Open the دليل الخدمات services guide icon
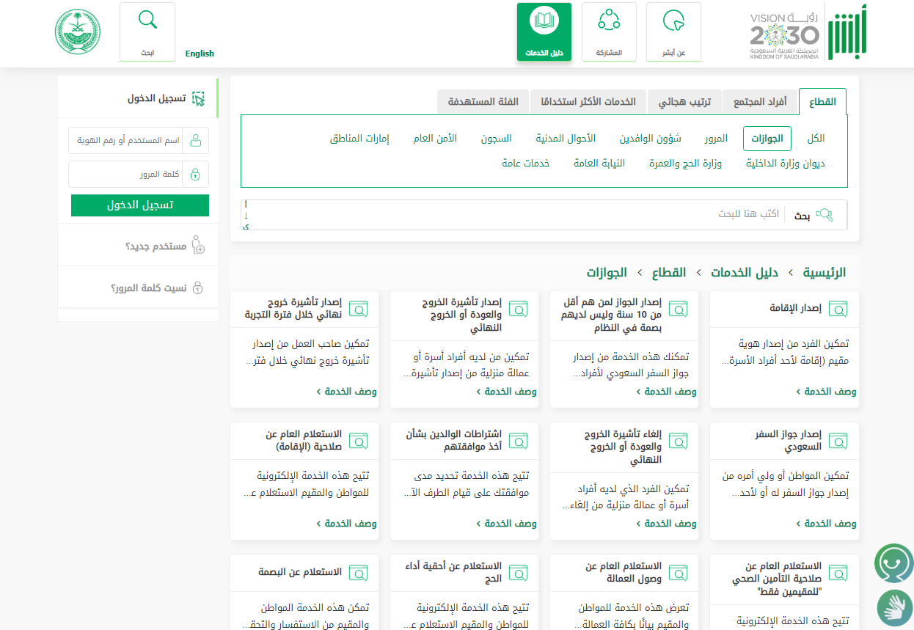The width and height of the screenshot is (914, 630). tap(544, 32)
